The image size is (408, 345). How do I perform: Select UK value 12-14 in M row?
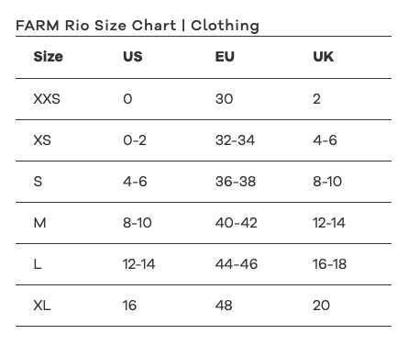[329, 223]
